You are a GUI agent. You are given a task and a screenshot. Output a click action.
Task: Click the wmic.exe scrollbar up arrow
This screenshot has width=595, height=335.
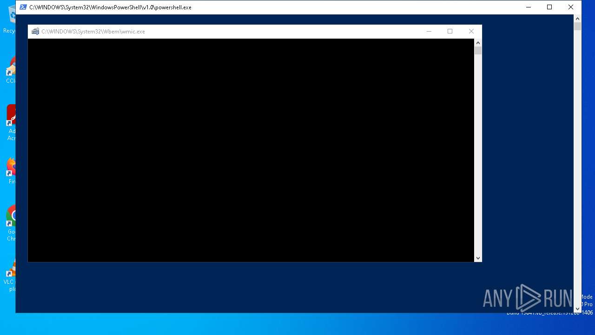478,42
